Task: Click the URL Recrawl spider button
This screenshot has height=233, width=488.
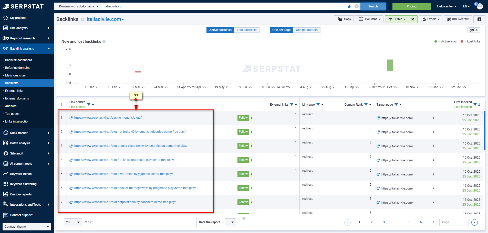Action: click(x=458, y=19)
